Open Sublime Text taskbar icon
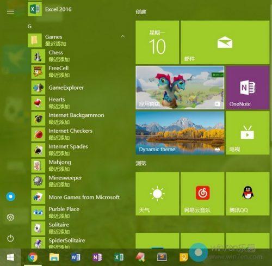This screenshot has width=272, height=266. (162, 257)
